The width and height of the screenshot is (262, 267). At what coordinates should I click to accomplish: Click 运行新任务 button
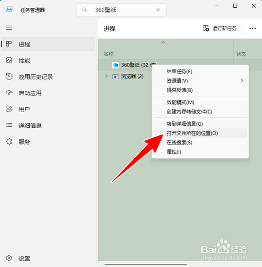[x=220, y=28]
